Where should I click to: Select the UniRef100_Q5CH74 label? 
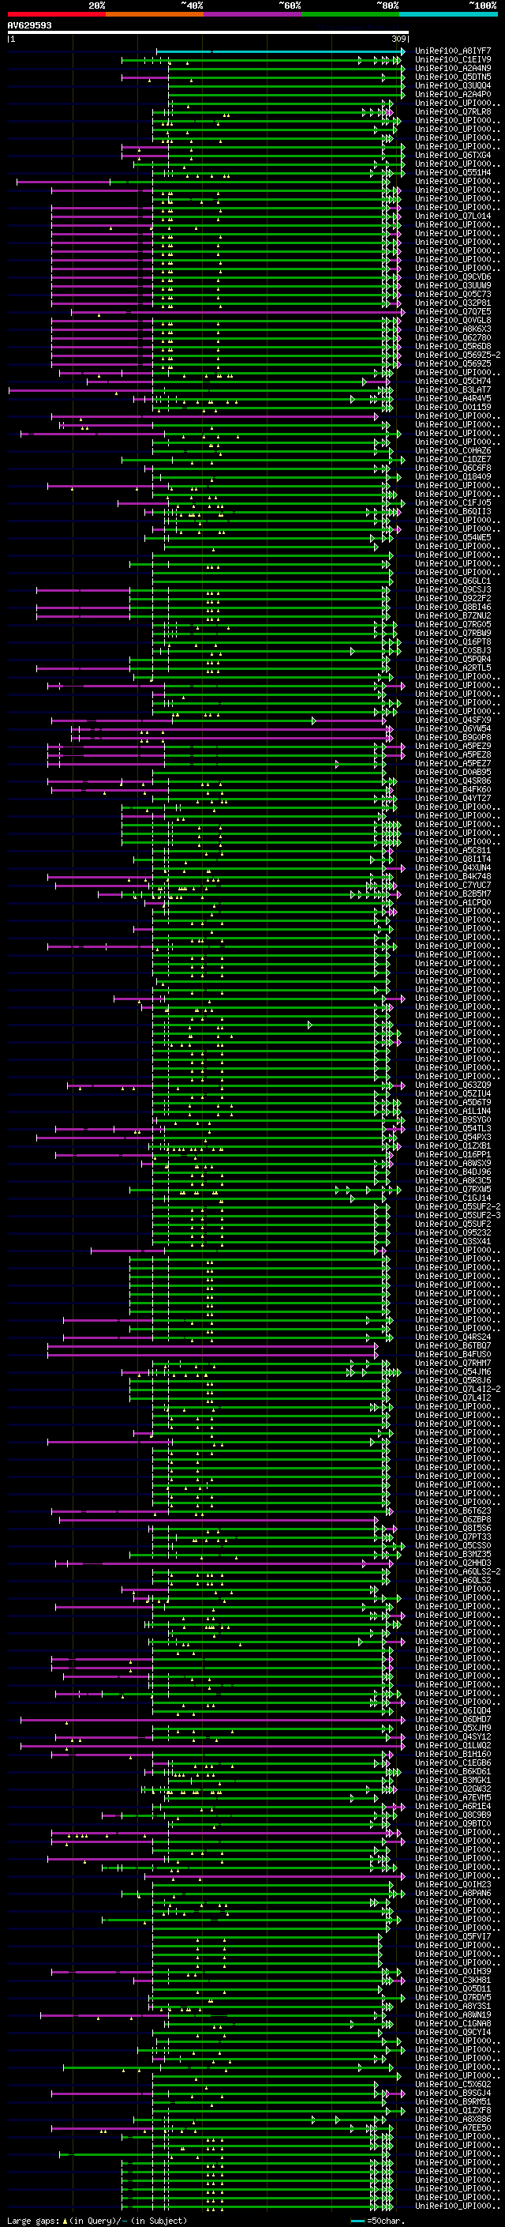453,382
